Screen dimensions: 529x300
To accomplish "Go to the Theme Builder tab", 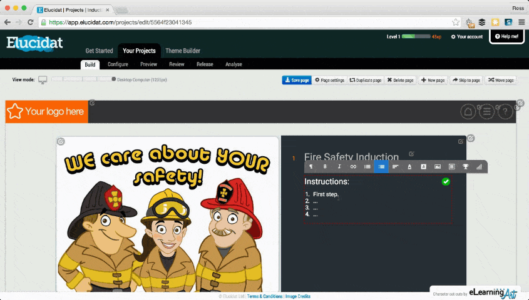I will 183,51.
